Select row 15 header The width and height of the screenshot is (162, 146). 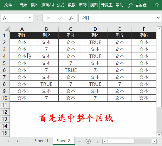click(x=4, y=133)
